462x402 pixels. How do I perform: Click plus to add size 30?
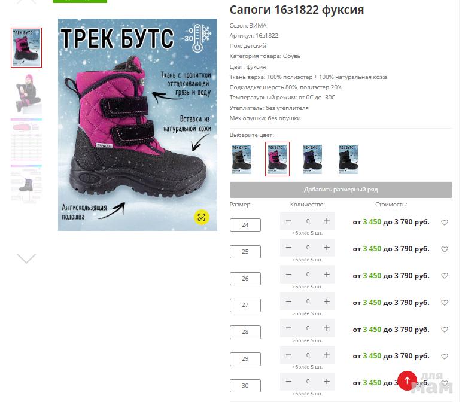pyautogui.click(x=327, y=382)
